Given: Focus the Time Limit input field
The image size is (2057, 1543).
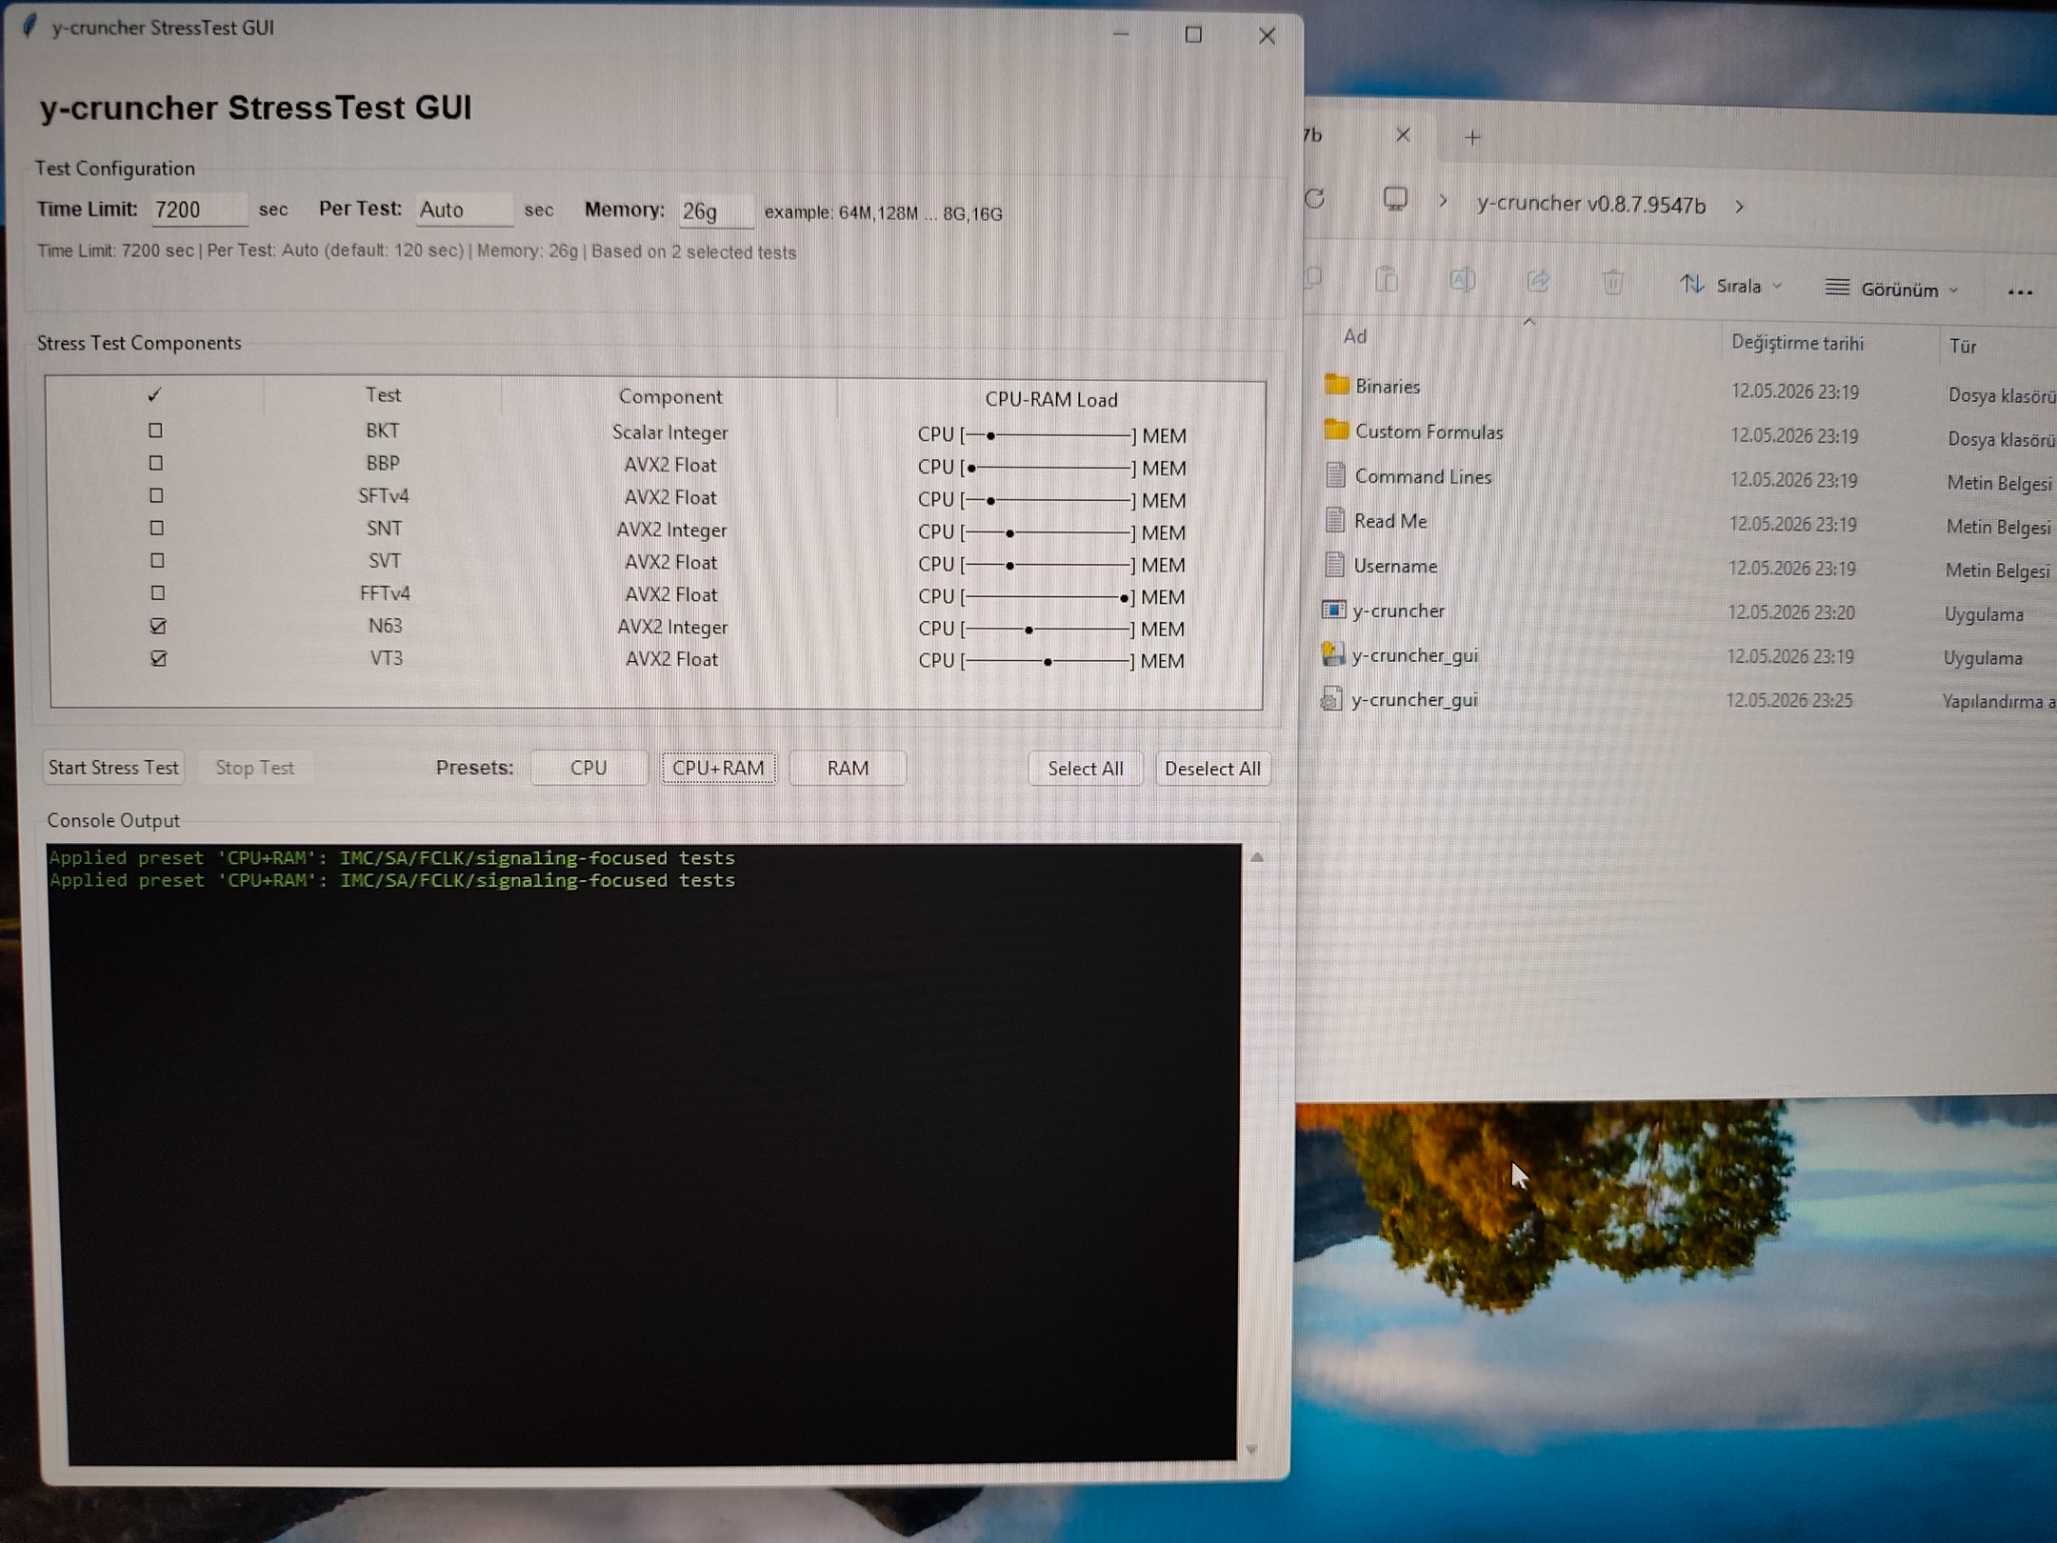Looking at the screenshot, I should 199,210.
